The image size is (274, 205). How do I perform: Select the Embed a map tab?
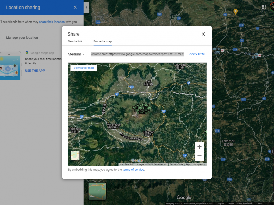102,41
